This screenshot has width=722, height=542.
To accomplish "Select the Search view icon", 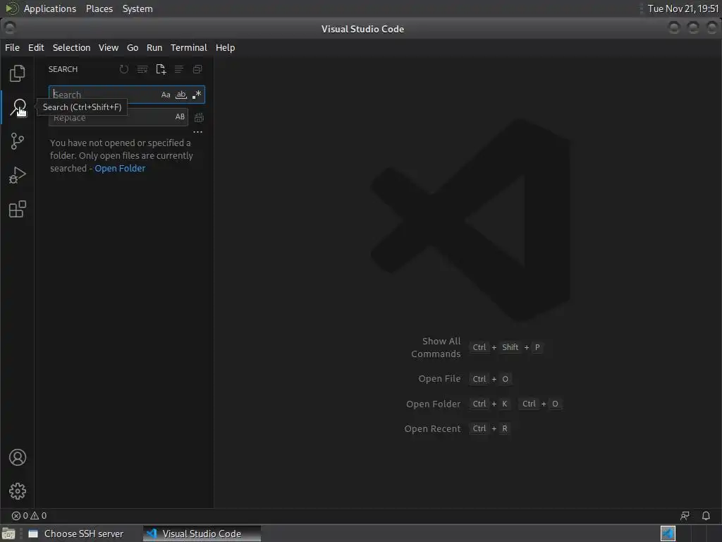I will pyautogui.click(x=18, y=107).
